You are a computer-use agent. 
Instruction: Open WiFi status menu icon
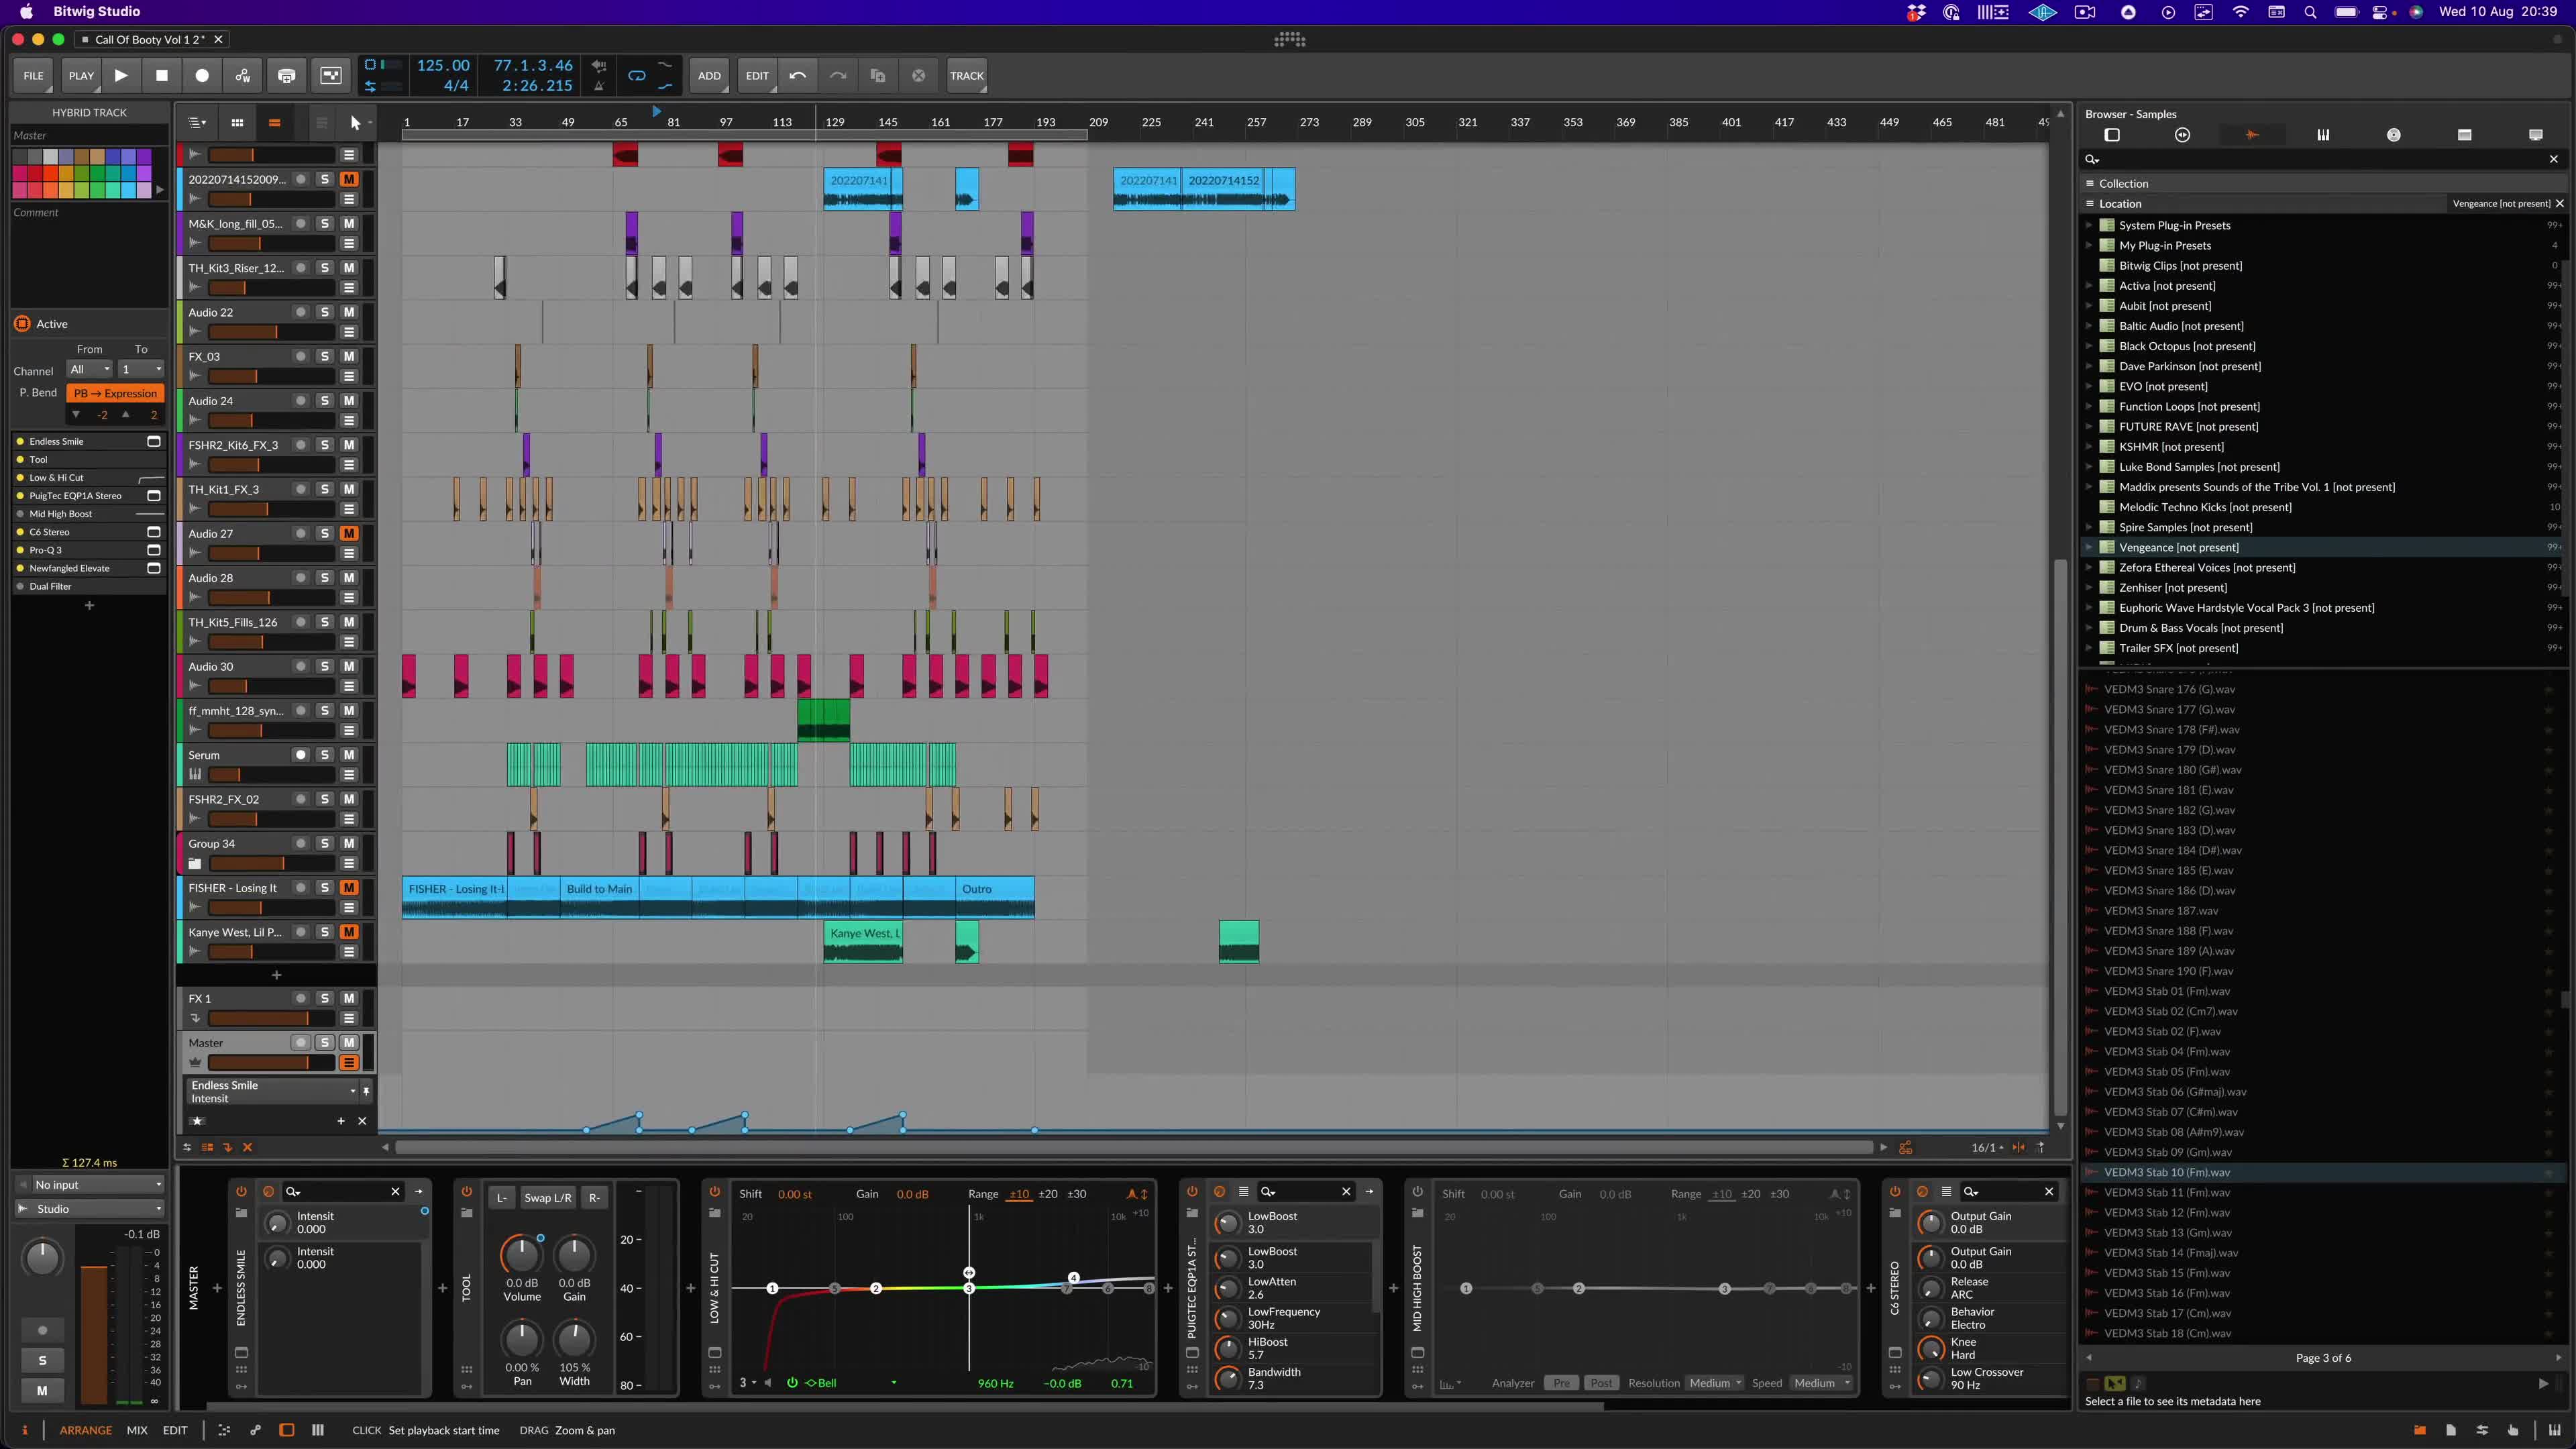(2241, 12)
